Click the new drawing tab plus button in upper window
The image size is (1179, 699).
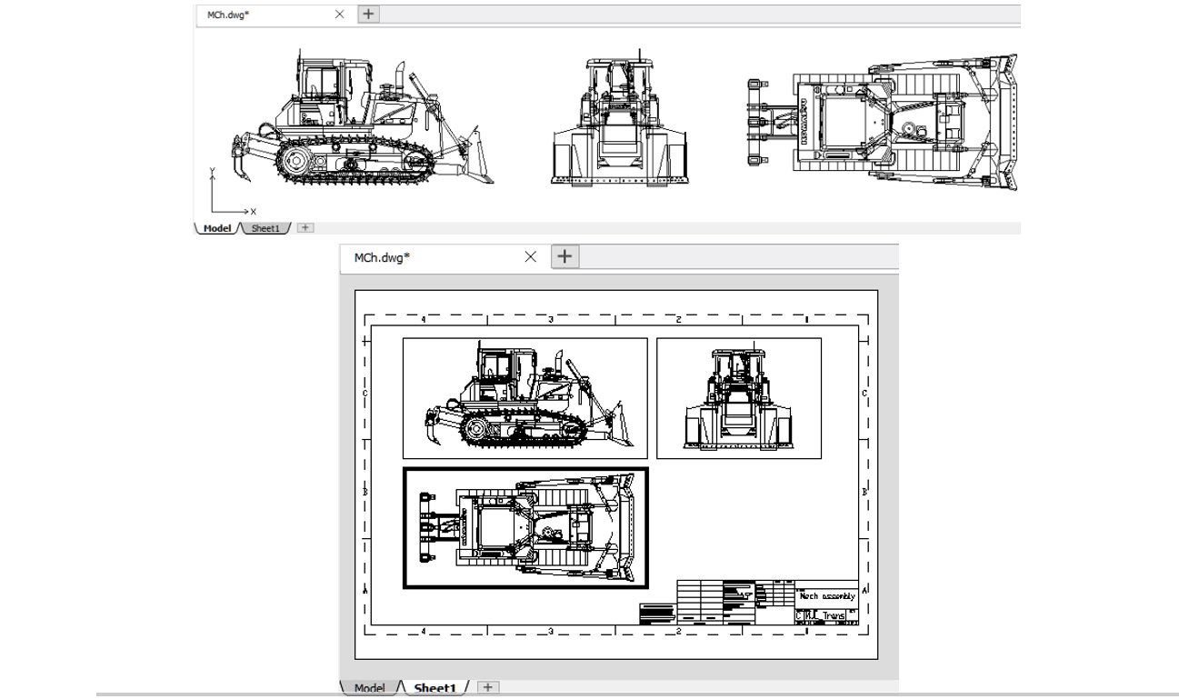tap(367, 15)
